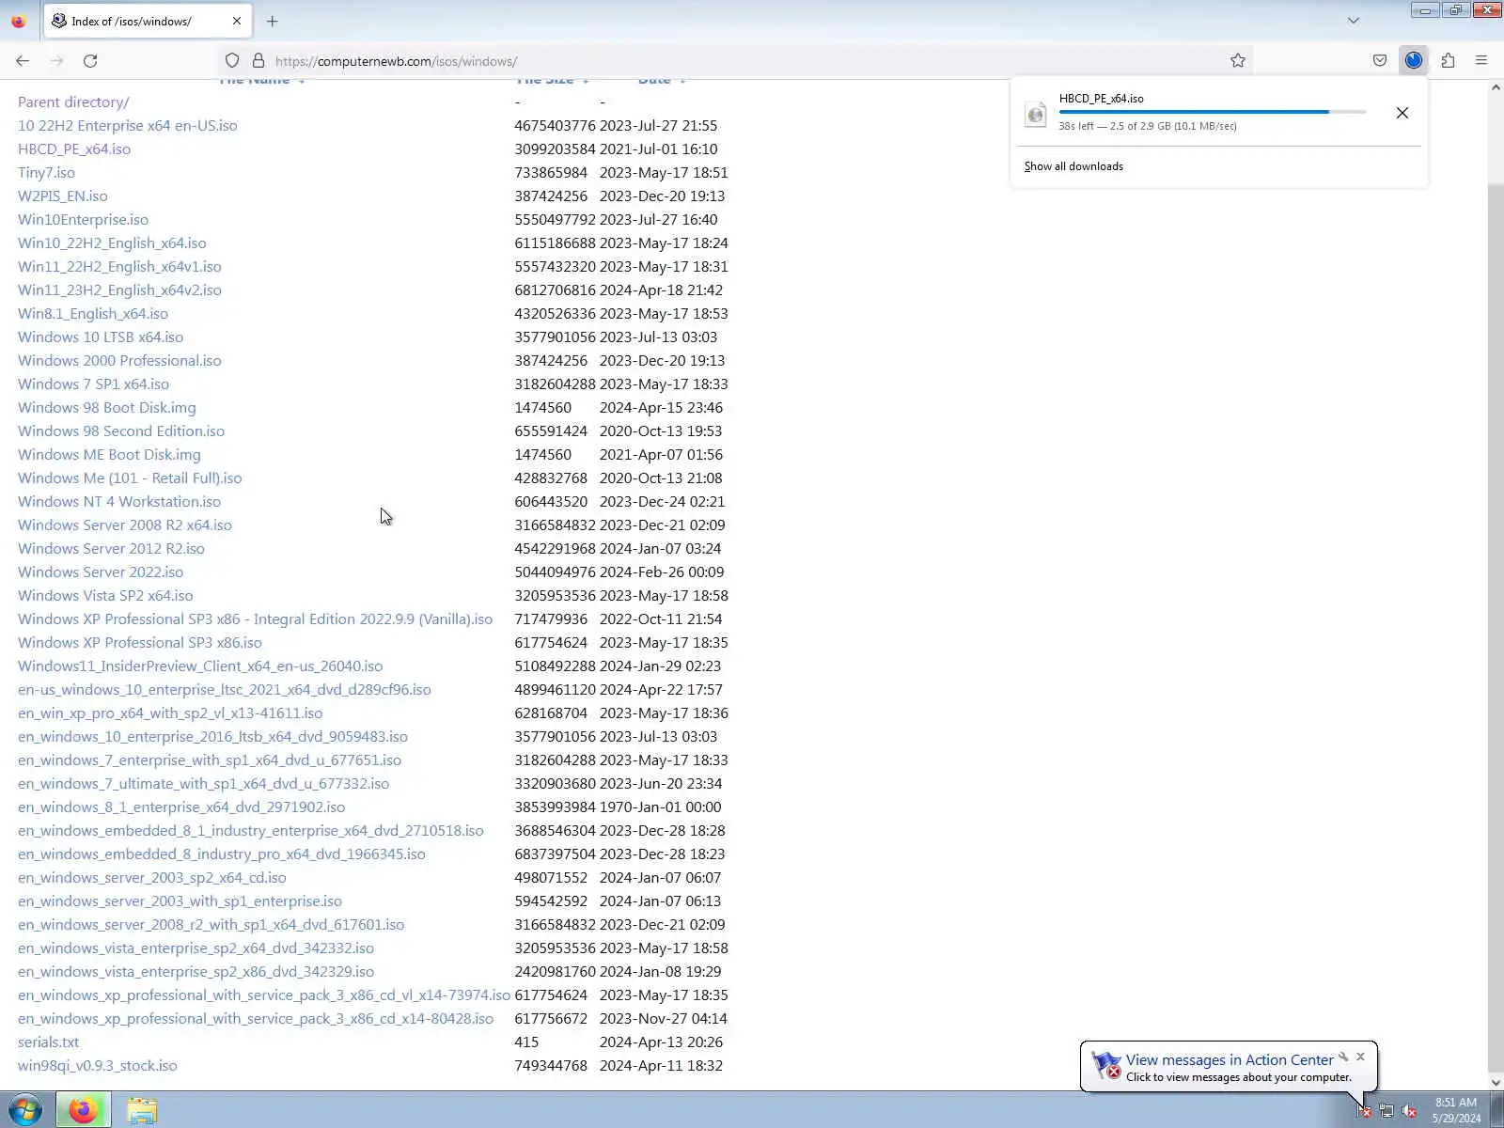Image resolution: width=1504 pixels, height=1128 pixels.
Task: Click 'Windows 2000 Professional.iso'
Action: click(x=119, y=360)
